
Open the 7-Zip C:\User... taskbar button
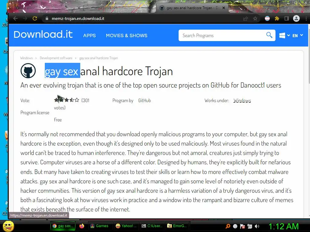(152, 226)
